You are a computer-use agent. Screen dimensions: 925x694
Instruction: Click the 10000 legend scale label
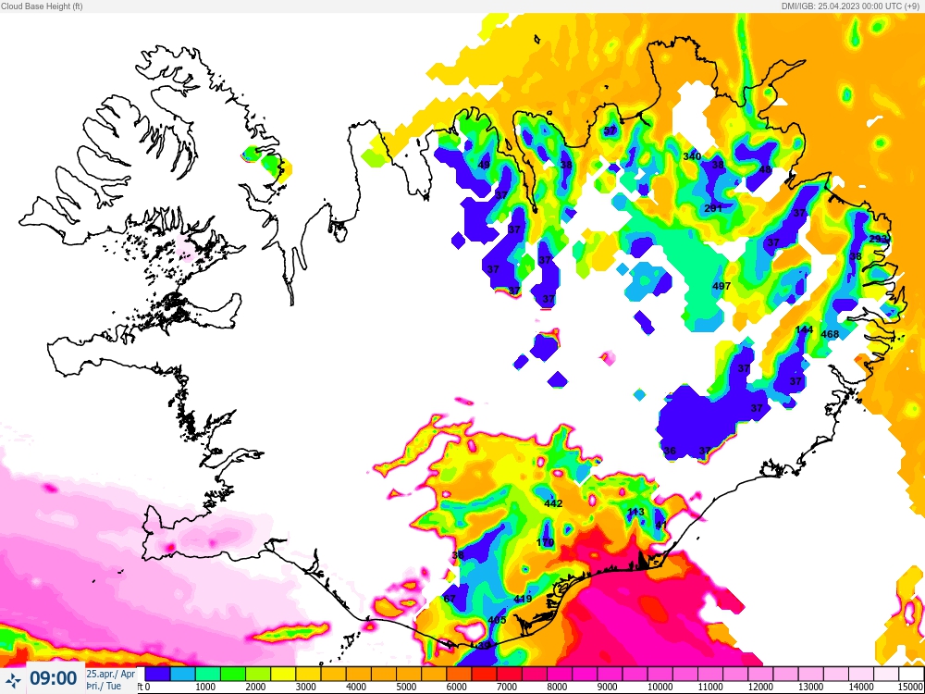coord(659,688)
